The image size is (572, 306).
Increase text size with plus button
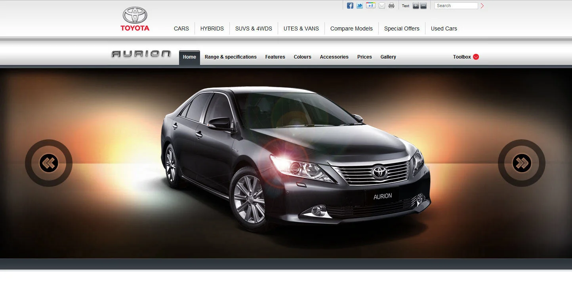[x=416, y=6]
